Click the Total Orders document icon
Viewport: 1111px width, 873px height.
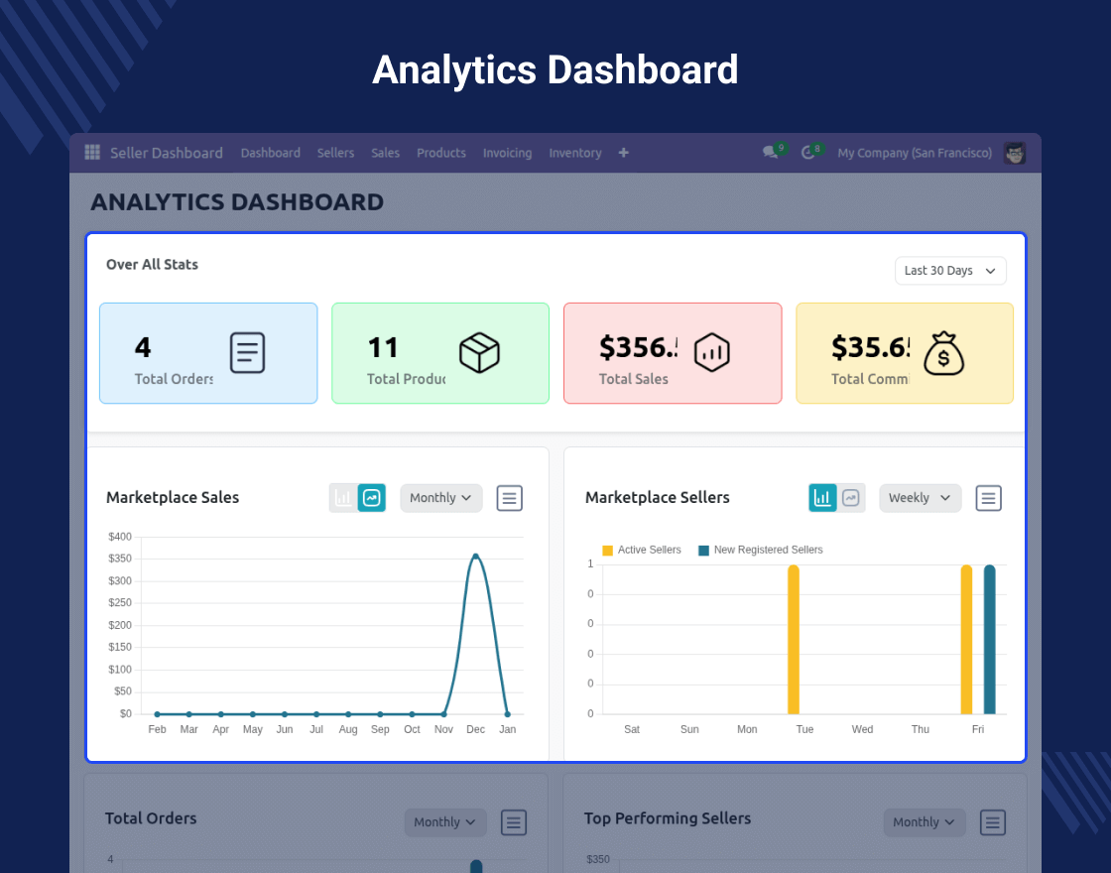(x=247, y=353)
